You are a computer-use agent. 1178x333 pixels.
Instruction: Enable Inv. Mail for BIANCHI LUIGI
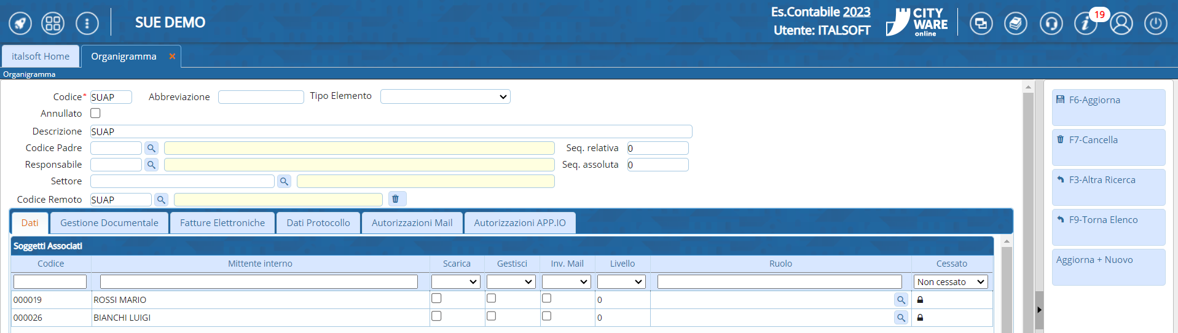546,316
